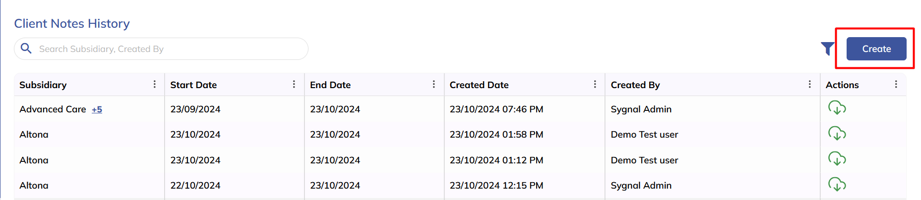
Task: Sort by the Created By column header
Action: click(635, 85)
